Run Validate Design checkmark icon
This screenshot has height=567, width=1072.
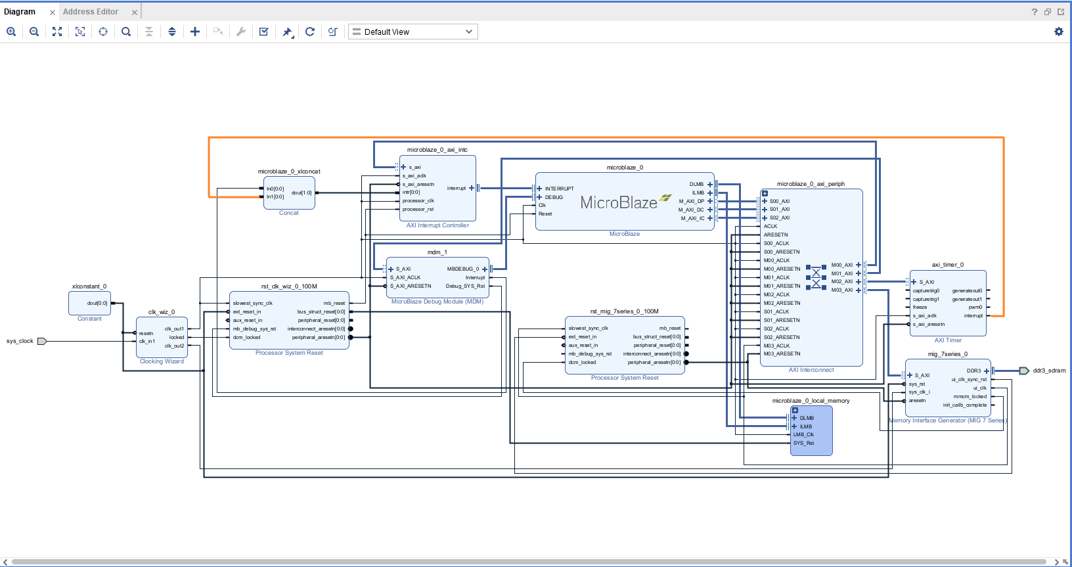(264, 32)
